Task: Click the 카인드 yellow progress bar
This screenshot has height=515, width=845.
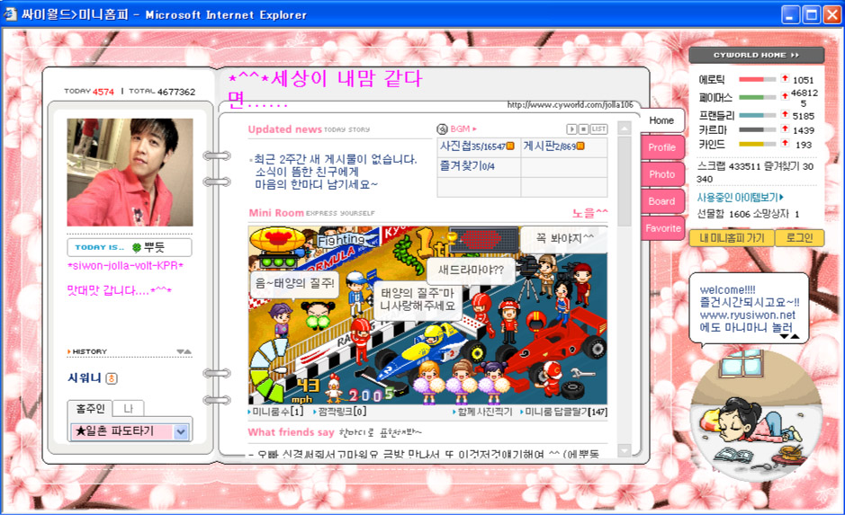Action: [758, 144]
